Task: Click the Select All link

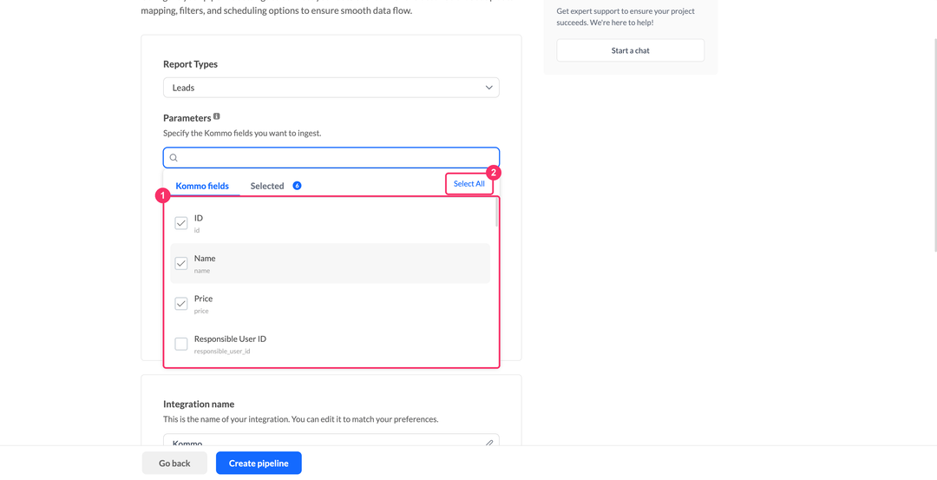Action: [x=469, y=184]
